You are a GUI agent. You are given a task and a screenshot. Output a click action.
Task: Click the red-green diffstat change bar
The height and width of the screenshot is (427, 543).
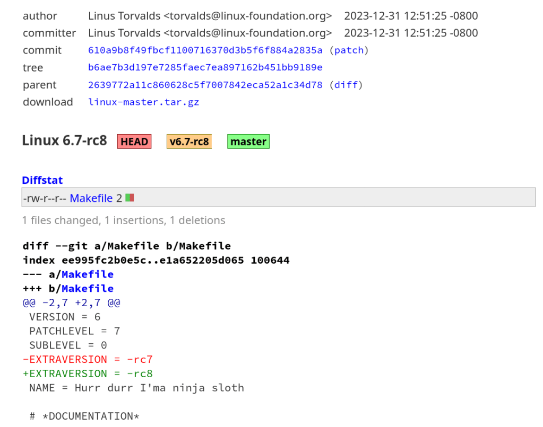click(x=130, y=198)
